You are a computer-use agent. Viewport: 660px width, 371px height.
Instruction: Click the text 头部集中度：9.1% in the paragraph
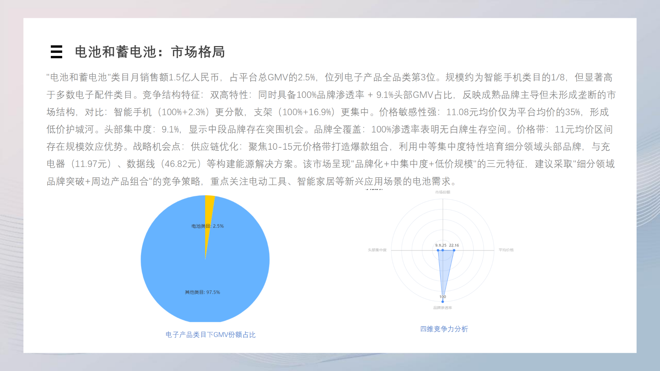click(142, 130)
